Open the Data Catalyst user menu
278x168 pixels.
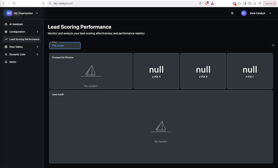[x=256, y=13]
